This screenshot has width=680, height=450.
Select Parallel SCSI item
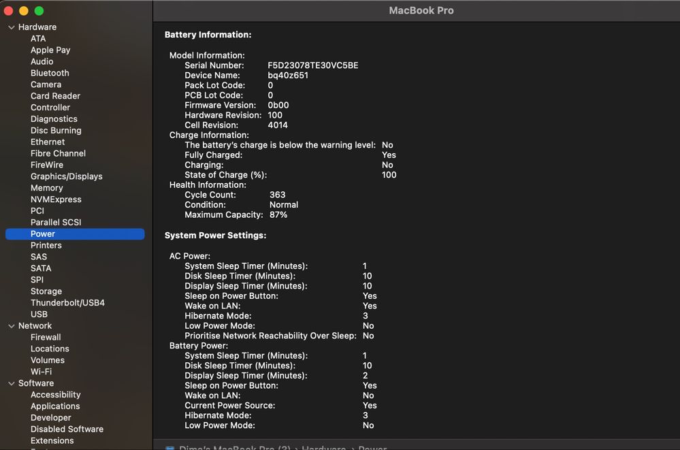[x=56, y=223]
